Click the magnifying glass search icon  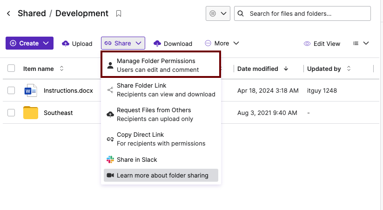[x=241, y=13]
